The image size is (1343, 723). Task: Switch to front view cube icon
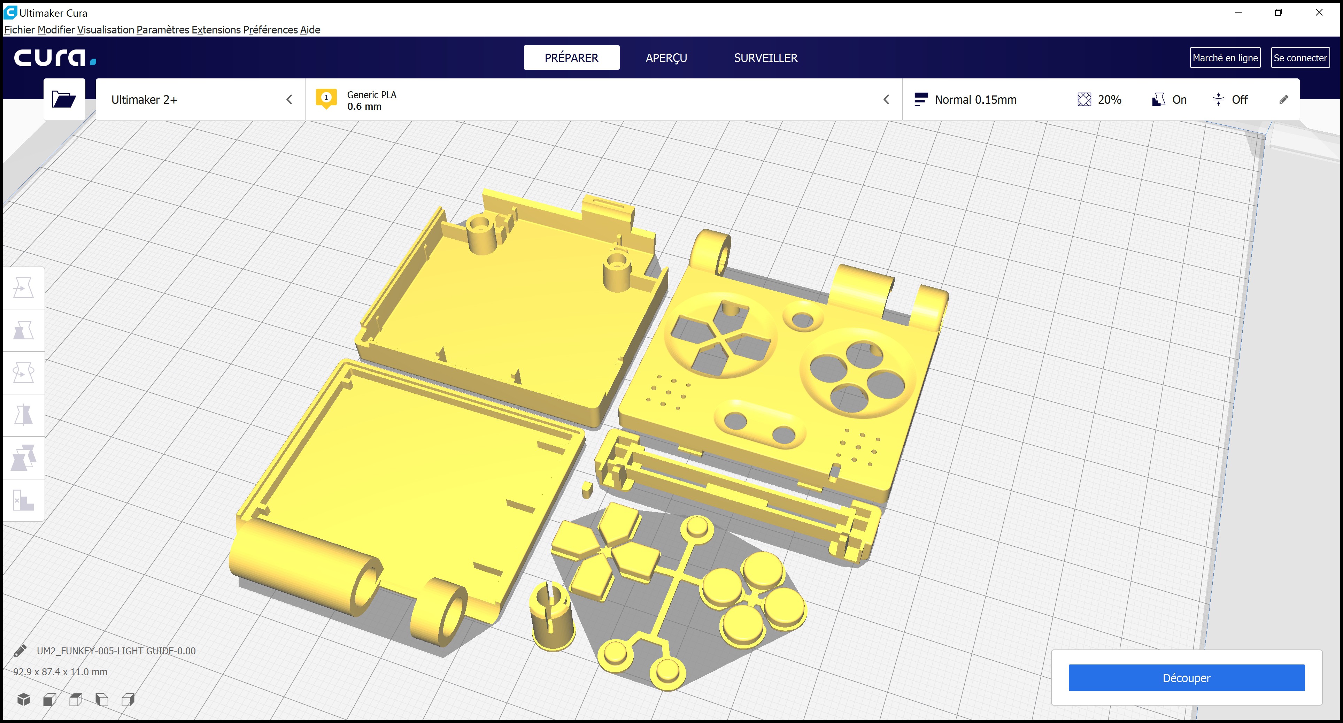click(x=49, y=699)
